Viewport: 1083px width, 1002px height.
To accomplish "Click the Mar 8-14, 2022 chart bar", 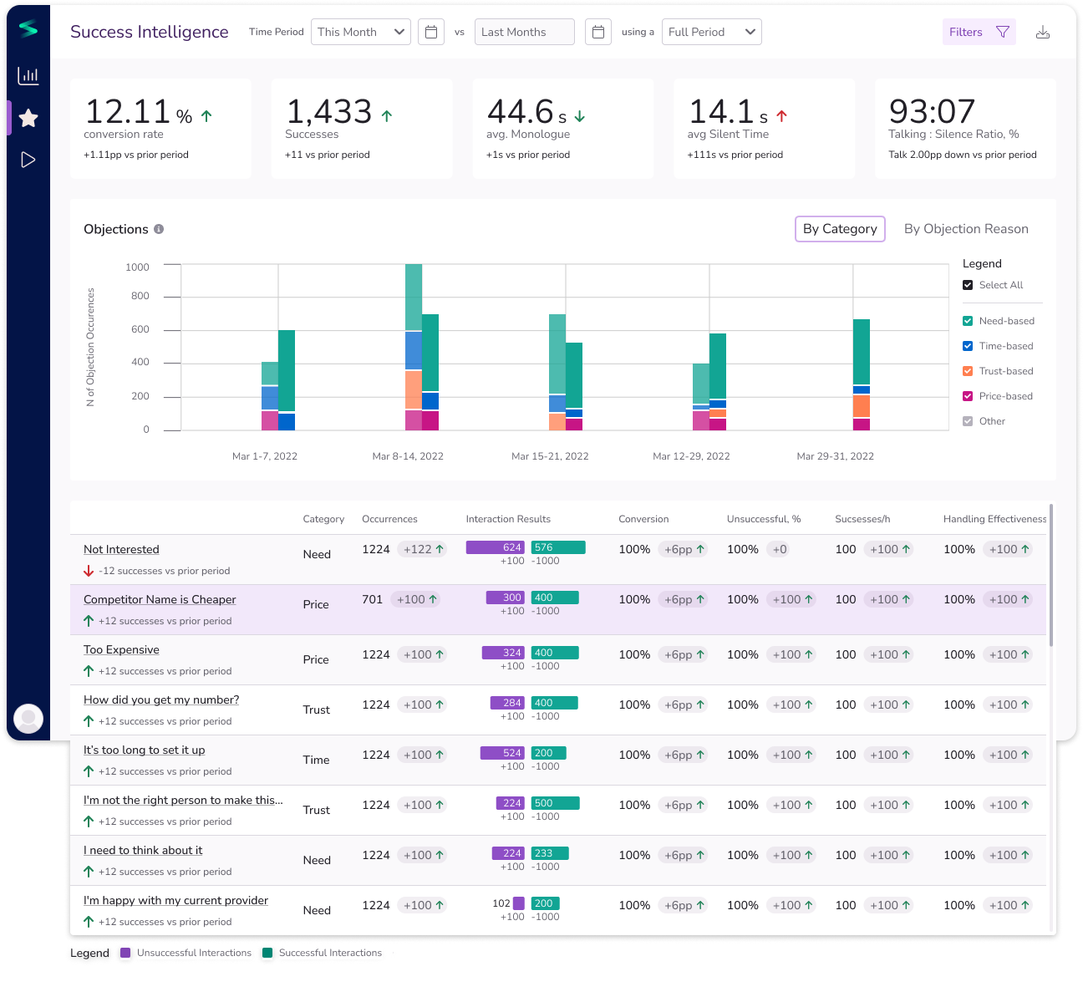I will tap(422, 348).
